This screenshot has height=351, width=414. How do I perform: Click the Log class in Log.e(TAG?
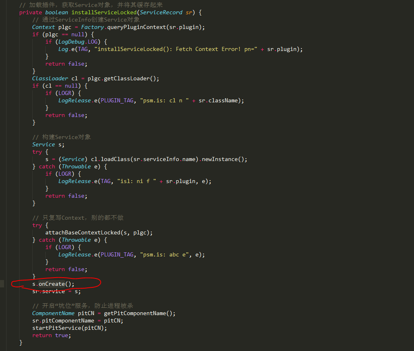(63, 49)
